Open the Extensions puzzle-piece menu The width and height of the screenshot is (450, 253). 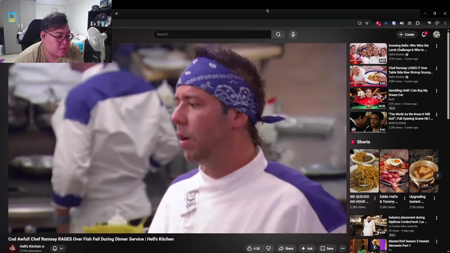tap(418, 23)
